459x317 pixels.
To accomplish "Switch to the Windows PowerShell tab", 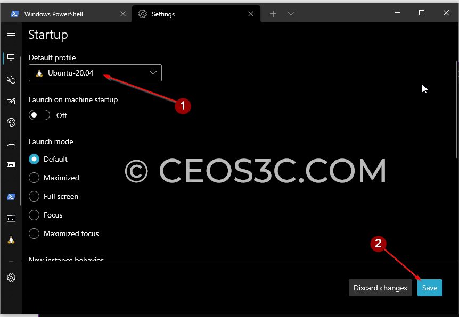I will (66, 14).
